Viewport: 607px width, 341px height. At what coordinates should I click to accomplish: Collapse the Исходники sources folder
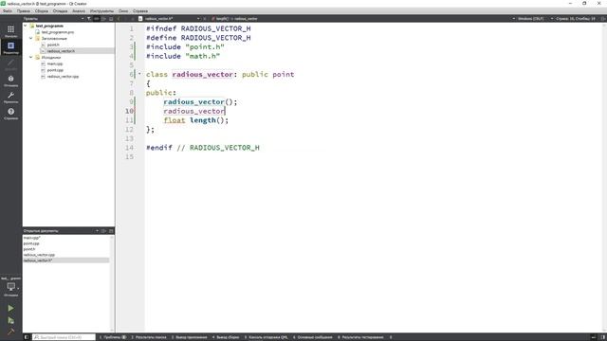[x=31, y=57]
